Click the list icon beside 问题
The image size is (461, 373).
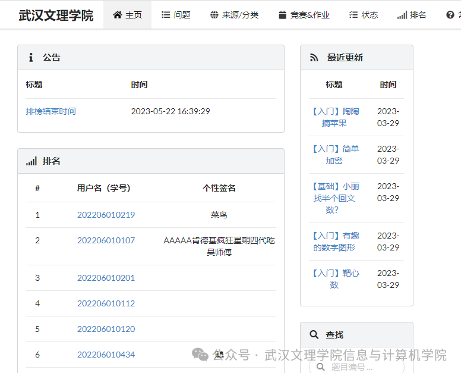pyautogui.click(x=166, y=15)
